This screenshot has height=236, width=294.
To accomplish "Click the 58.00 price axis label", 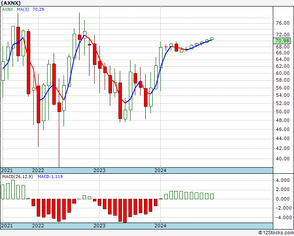I will pyautogui.click(x=283, y=80).
